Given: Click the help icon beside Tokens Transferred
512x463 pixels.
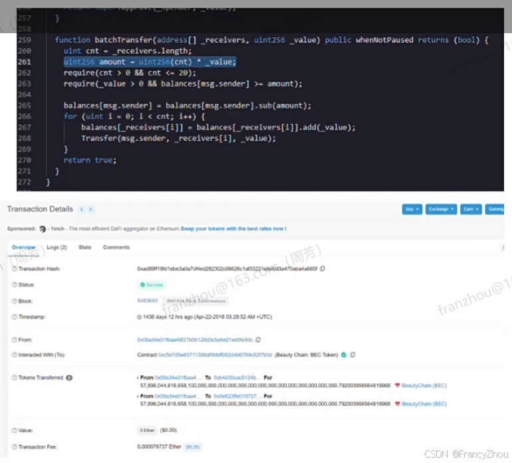Looking at the screenshot, I should 15,377.
